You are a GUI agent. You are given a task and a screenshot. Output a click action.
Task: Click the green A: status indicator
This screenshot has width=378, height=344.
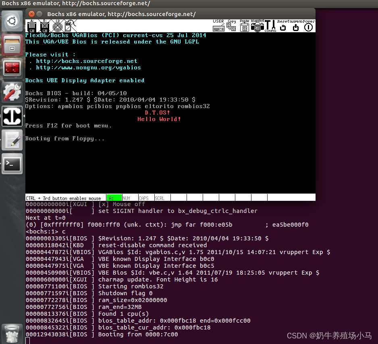(x=114, y=198)
